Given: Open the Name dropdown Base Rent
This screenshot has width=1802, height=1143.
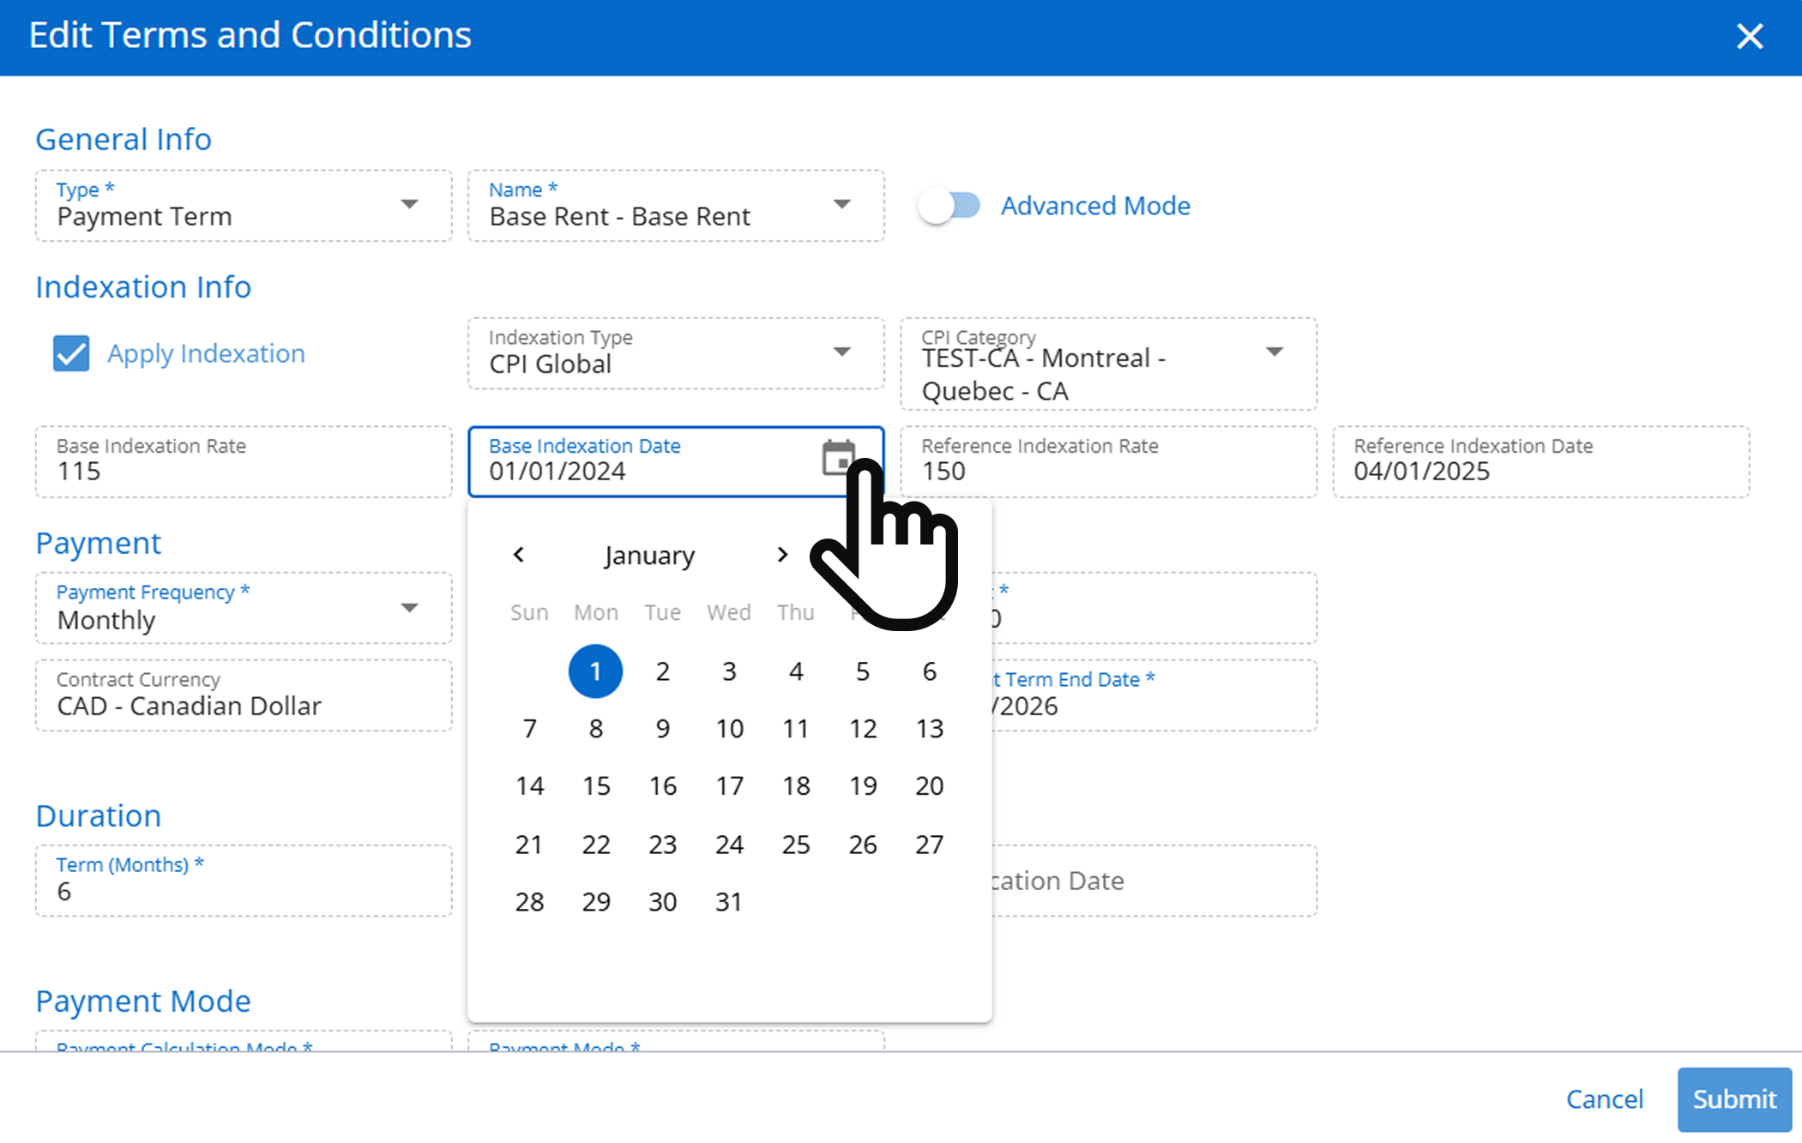Looking at the screenshot, I should point(841,205).
